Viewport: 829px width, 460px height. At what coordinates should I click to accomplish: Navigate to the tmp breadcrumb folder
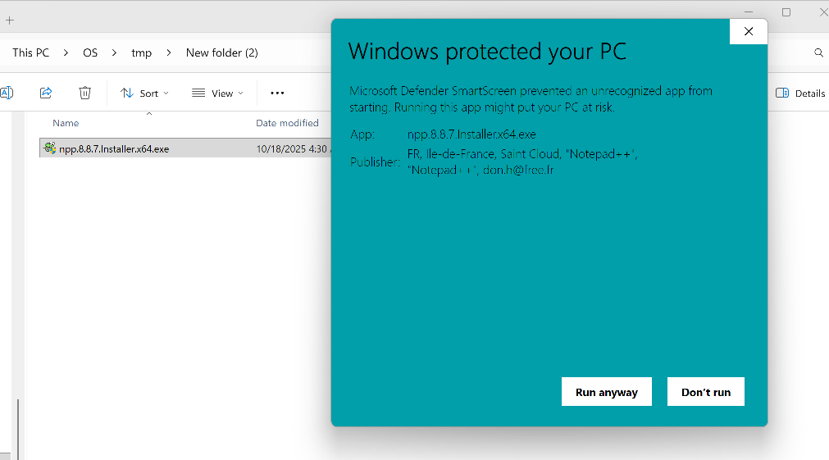point(141,52)
